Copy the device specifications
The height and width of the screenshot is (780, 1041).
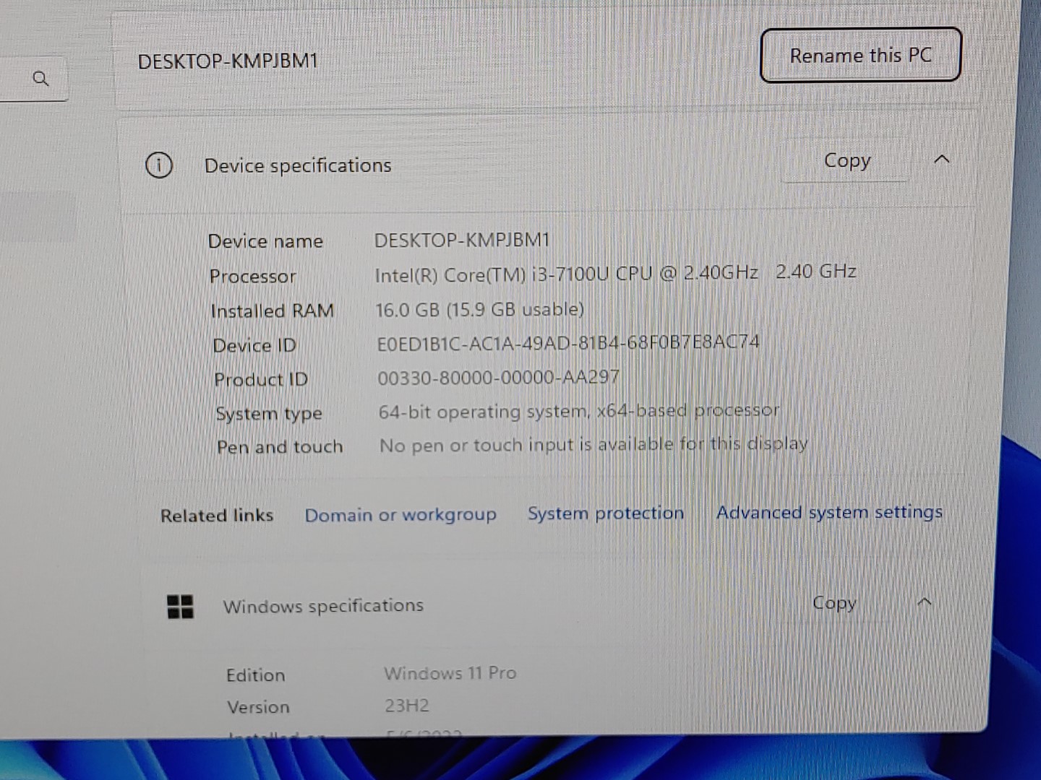point(847,160)
